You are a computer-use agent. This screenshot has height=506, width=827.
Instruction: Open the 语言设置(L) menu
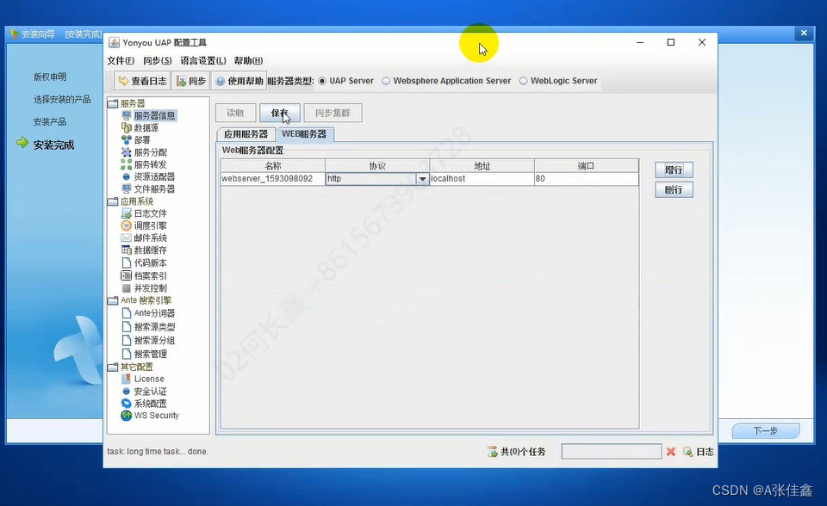(203, 60)
